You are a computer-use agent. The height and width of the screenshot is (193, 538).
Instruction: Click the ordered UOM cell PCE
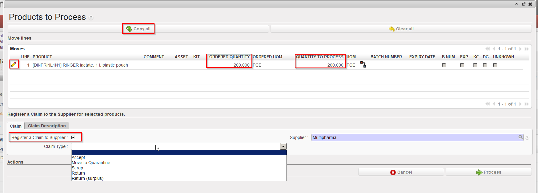[x=257, y=65]
